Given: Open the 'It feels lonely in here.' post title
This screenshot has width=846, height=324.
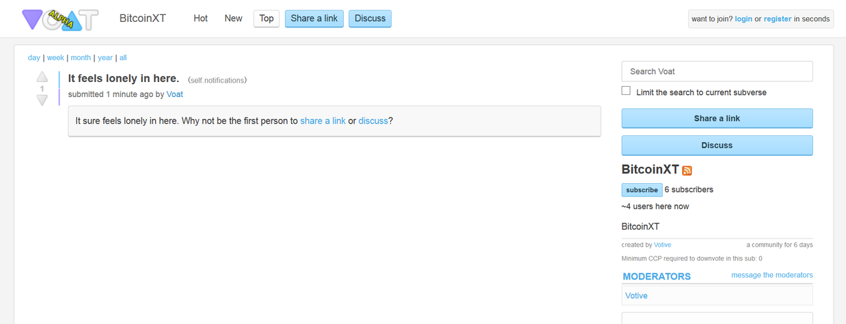Looking at the screenshot, I should click(x=124, y=79).
